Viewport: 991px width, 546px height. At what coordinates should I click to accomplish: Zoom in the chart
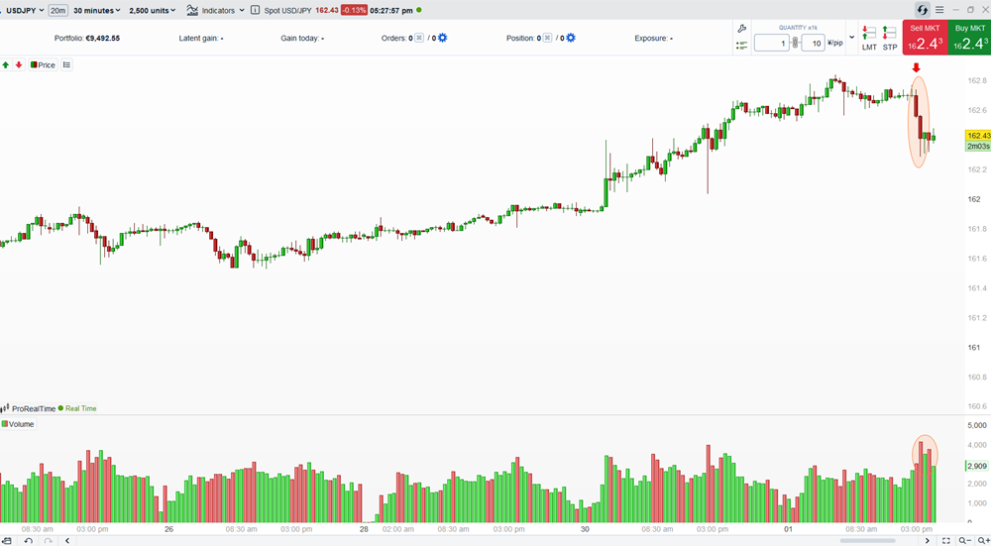click(983, 540)
